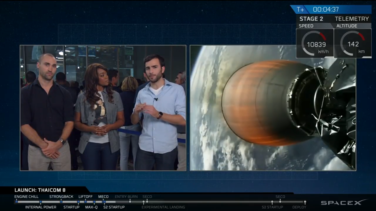This screenshot has width=376, height=211.
Task: Select the TELEMETRY header label
Action: [352, 19]
